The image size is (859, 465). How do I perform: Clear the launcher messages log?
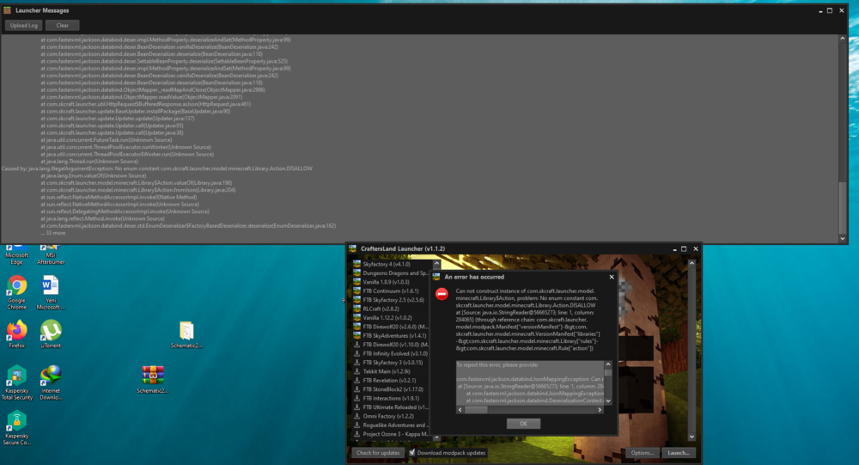tap(62, 26)
